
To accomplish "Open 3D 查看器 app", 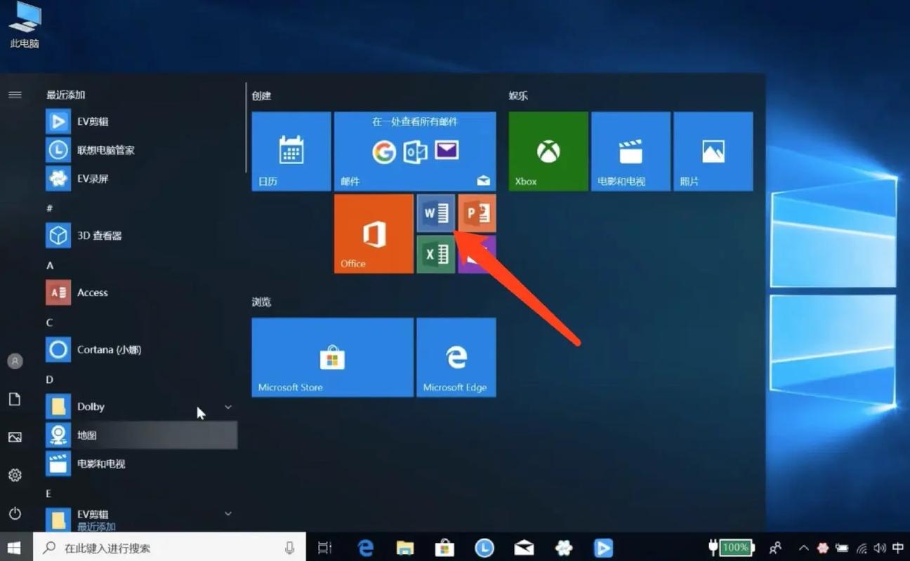I will [140, 236].
